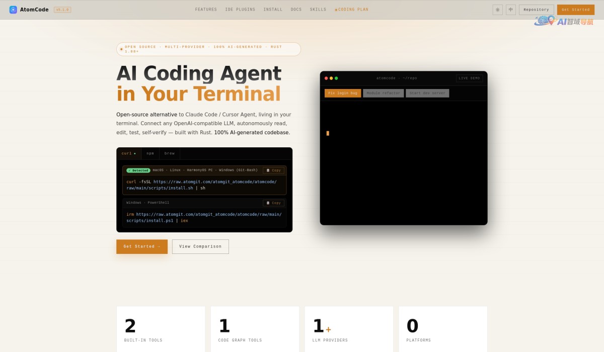Click the LIVE DEMO badge

click(469, 78)
